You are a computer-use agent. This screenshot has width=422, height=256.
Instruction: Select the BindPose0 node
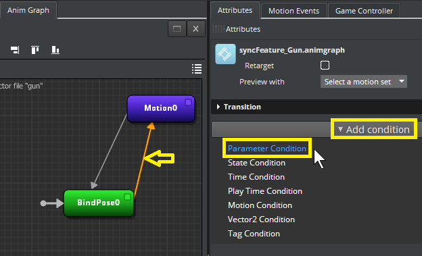pyautogui.click(x=99, y=203)
